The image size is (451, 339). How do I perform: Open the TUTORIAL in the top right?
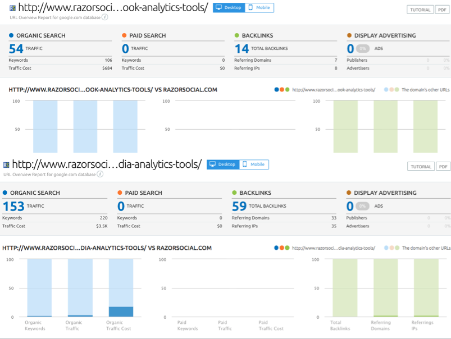420,10
